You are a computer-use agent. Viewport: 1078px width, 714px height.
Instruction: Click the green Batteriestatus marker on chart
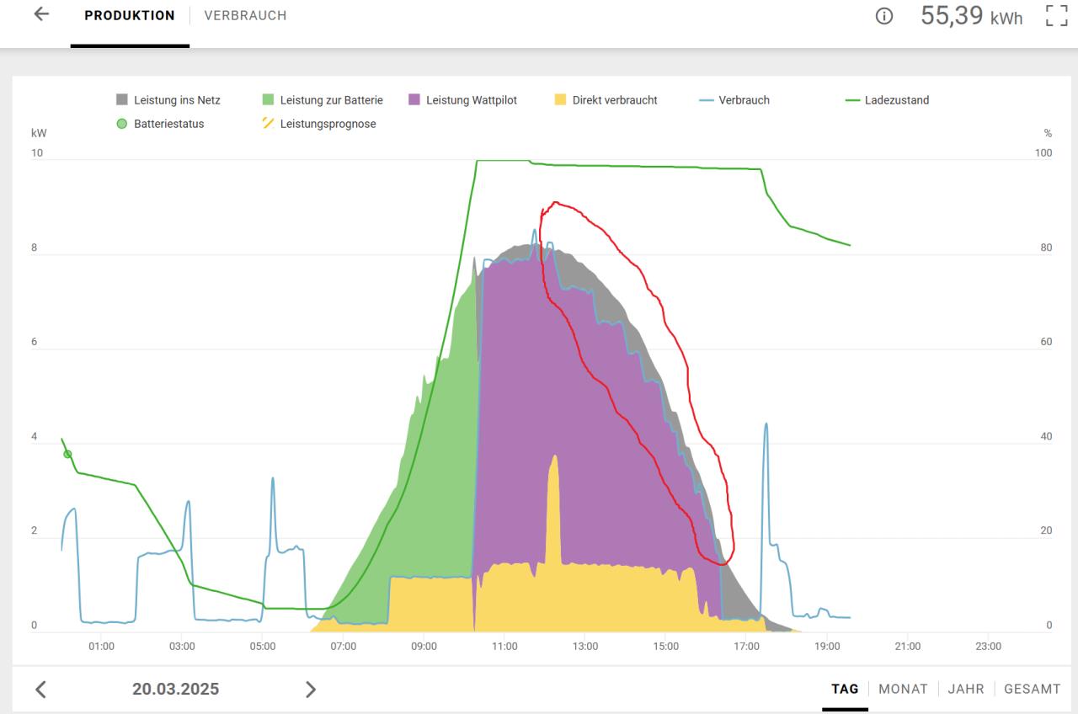point(67,455)
